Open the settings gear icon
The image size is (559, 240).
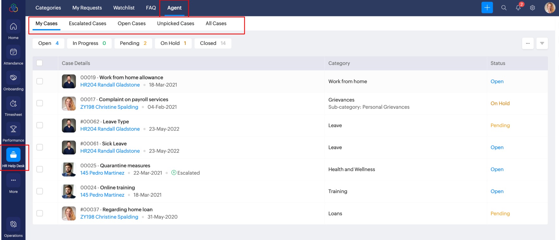click(x=532, y=8)
